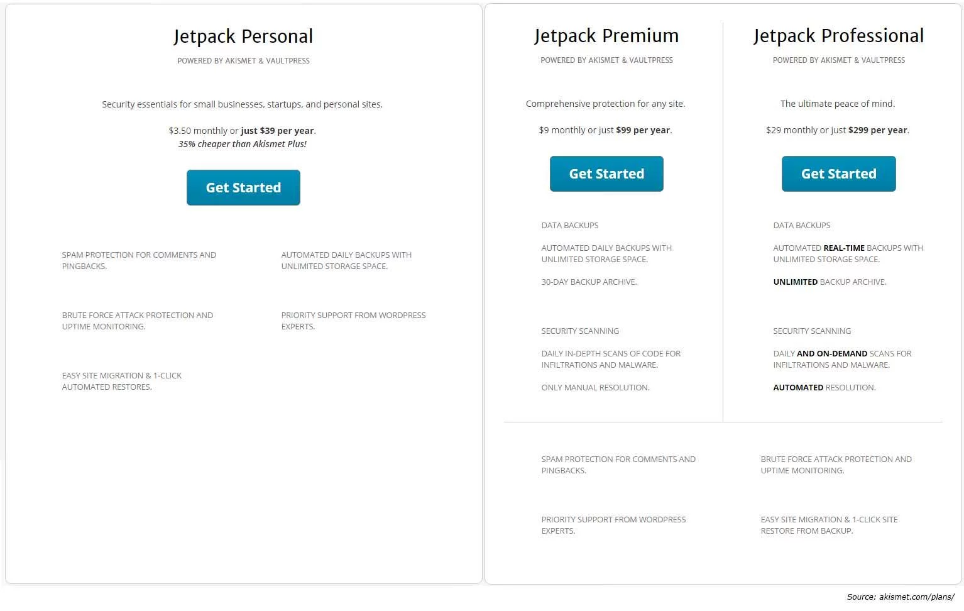The width and height of the screenshot is (964, 611).
Task: Click Professional's 'Data Backups' section label
Action: [801, 226]
